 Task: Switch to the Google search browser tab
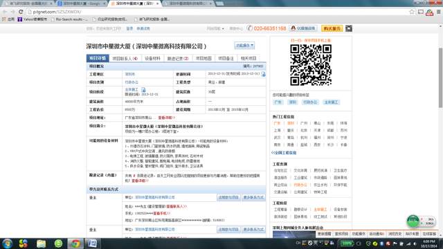point(81,3)
